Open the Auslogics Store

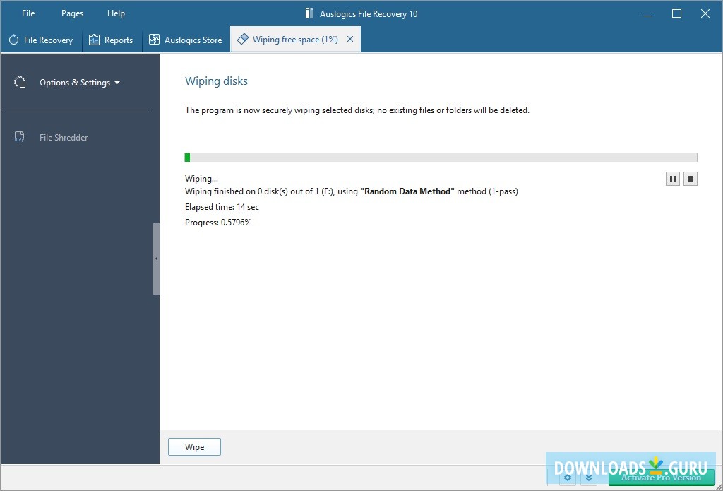186,40
